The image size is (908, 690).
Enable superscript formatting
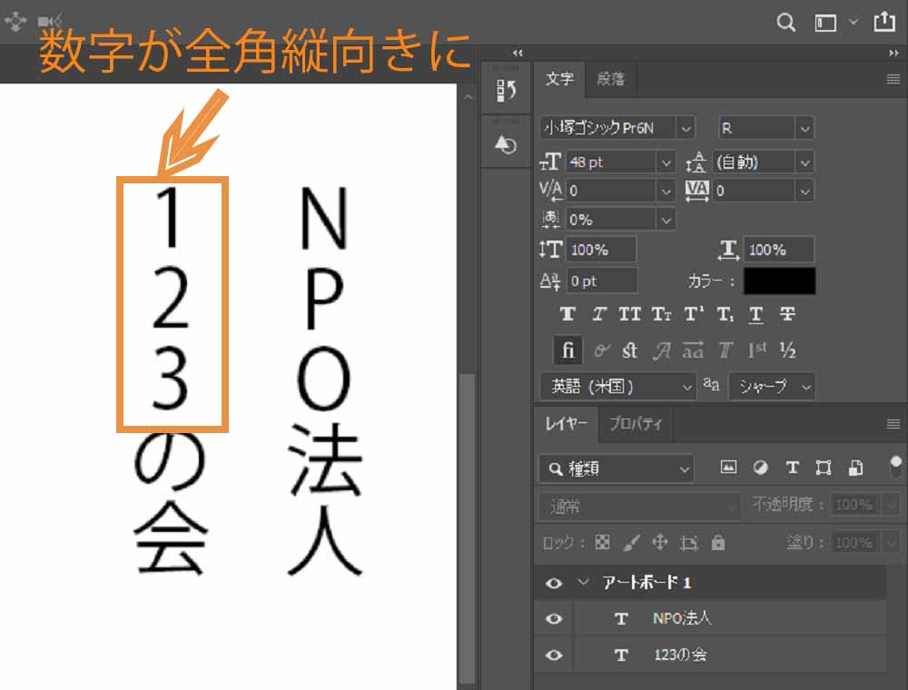click(694, 313)
